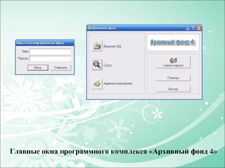Focus the Имя input field
Screen dimensions: 225x168
(x=50, y=52)
